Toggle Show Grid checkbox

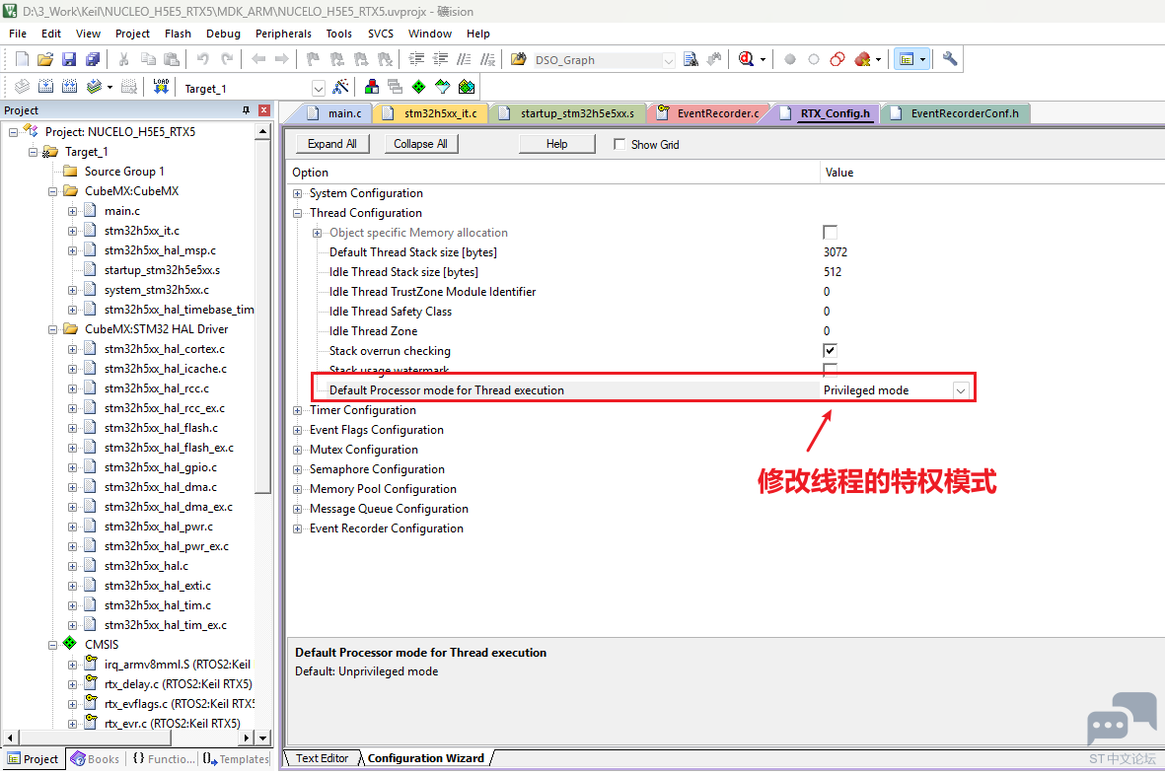[619, 144]
